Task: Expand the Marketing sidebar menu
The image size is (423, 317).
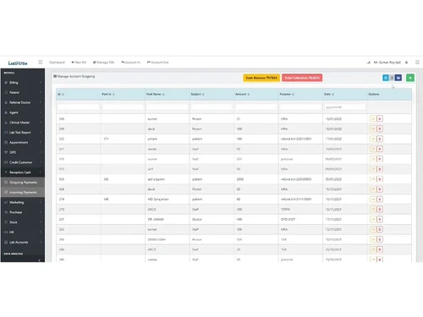Action: point(23,202)
